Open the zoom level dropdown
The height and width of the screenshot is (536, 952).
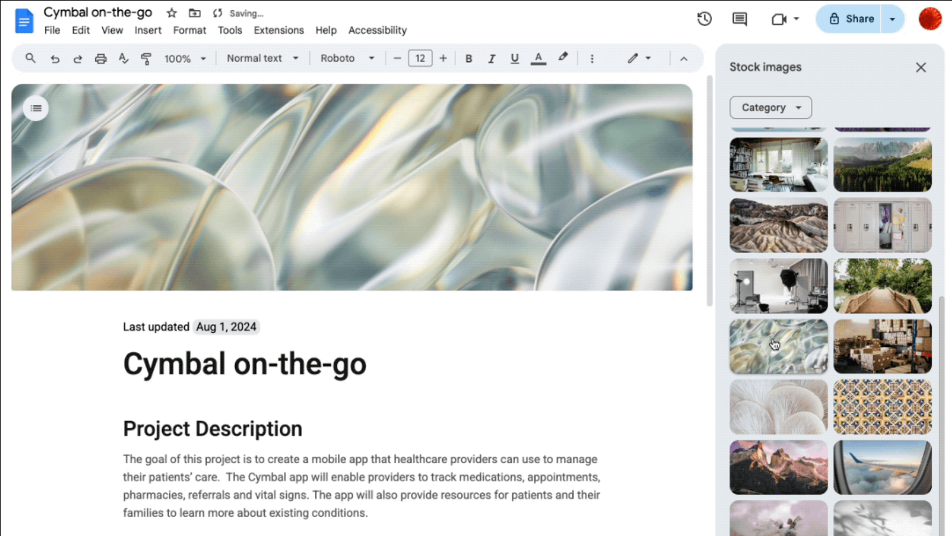pyautogui.click(x=184, y=58)
